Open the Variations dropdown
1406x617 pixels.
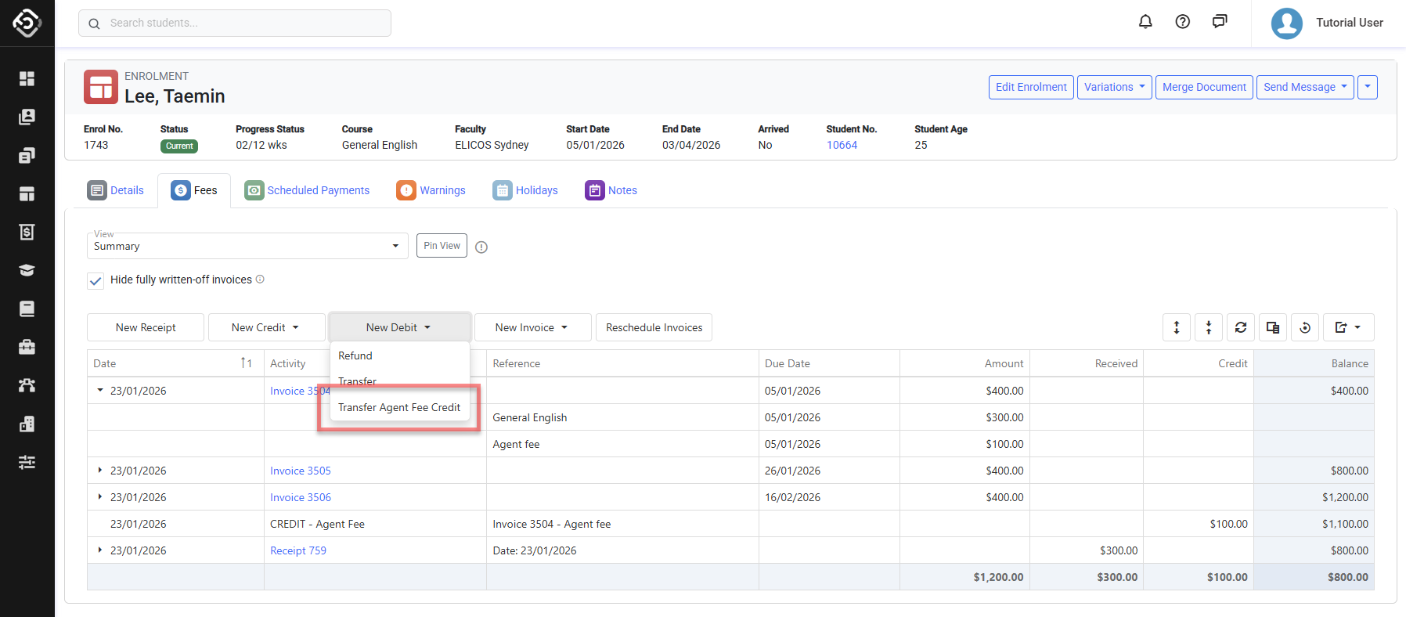pyautogui.click(x=1114, y=87)
